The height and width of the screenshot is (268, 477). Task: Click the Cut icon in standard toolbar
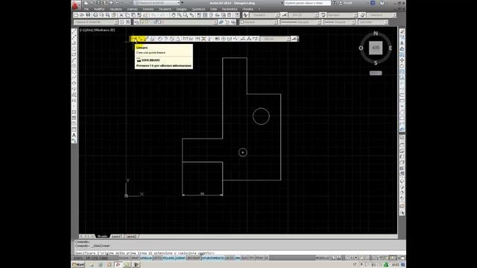(x=121, y=15)
